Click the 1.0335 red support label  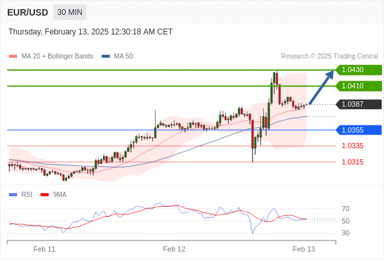click(x=353, y=146)
